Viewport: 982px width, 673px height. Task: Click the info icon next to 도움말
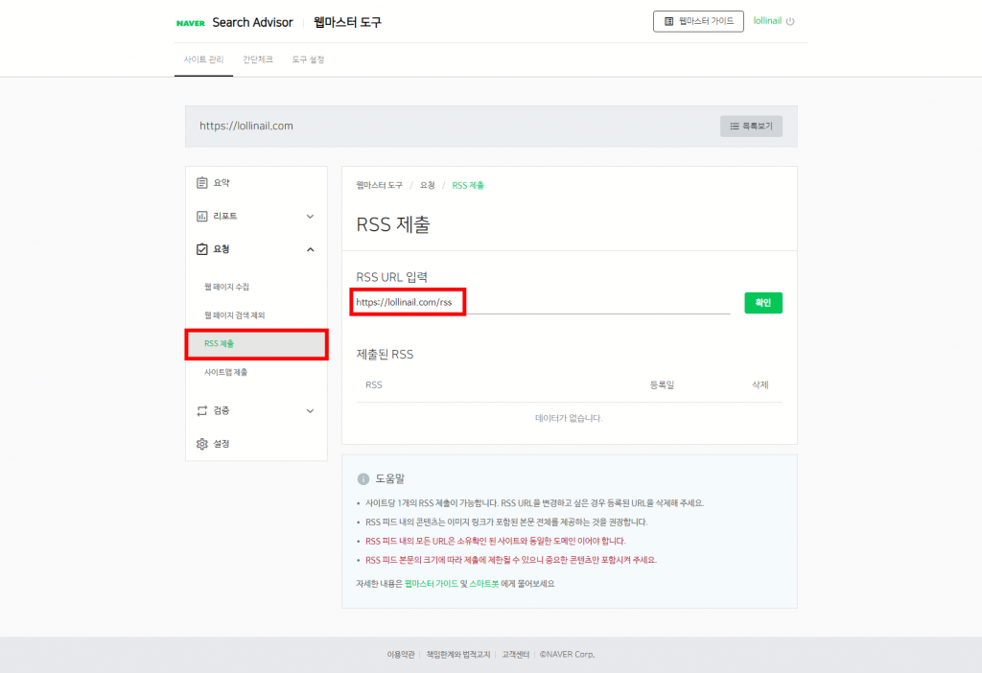coord(363,477)
